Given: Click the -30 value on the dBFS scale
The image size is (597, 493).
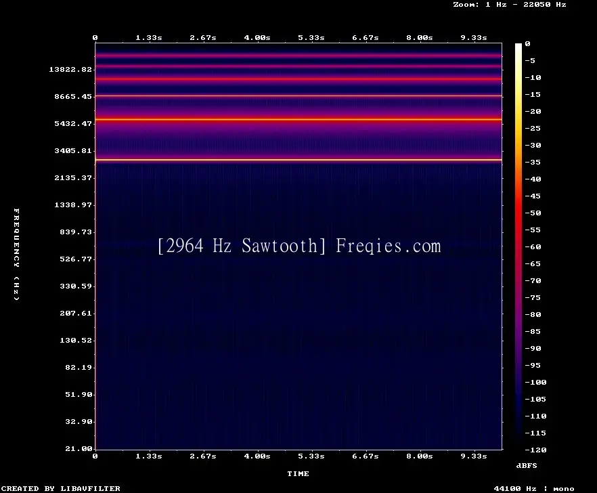Looking at the screenshot, I should pos(533,145).
